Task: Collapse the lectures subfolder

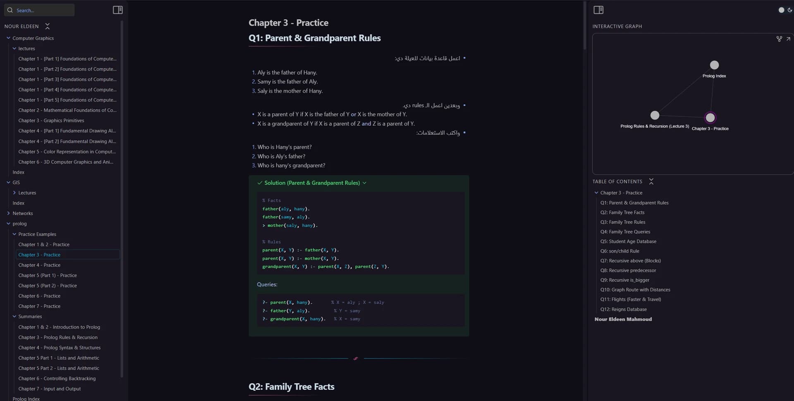Action: (14, 48)
